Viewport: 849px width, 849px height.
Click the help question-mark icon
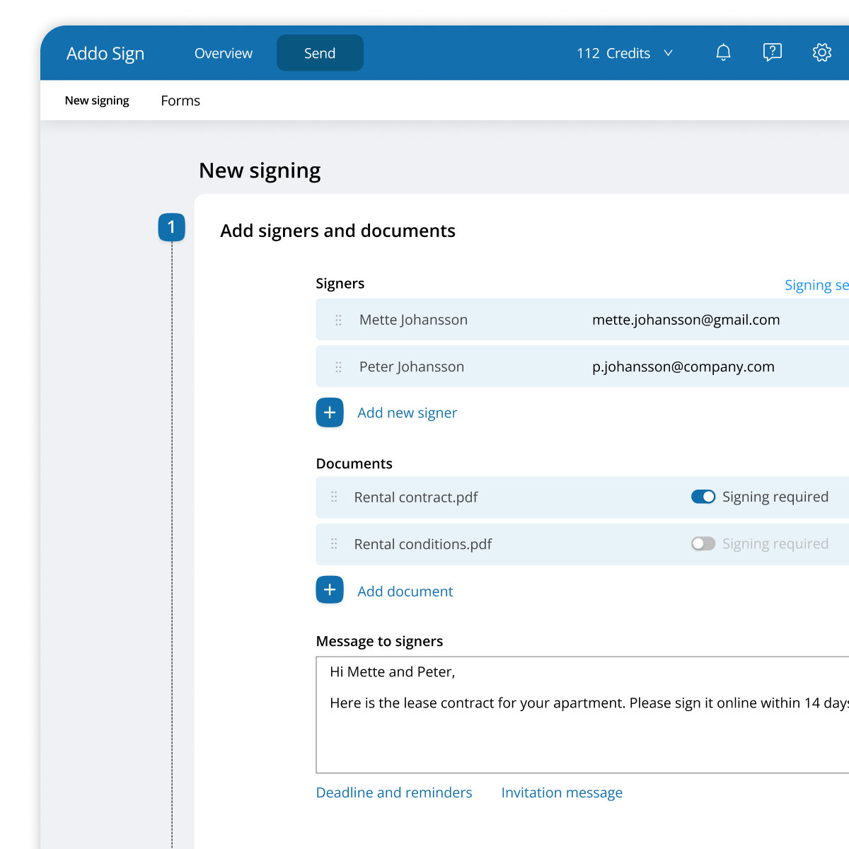tap(773, 52)
